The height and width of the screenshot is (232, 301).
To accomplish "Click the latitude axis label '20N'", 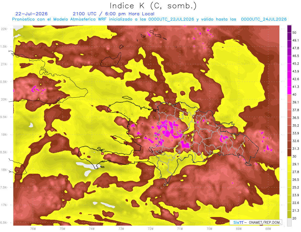I will 4,99.
